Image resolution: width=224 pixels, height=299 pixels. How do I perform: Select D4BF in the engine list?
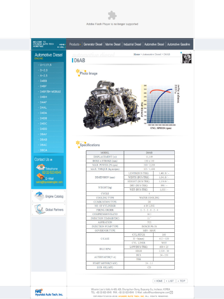point(43,86)
